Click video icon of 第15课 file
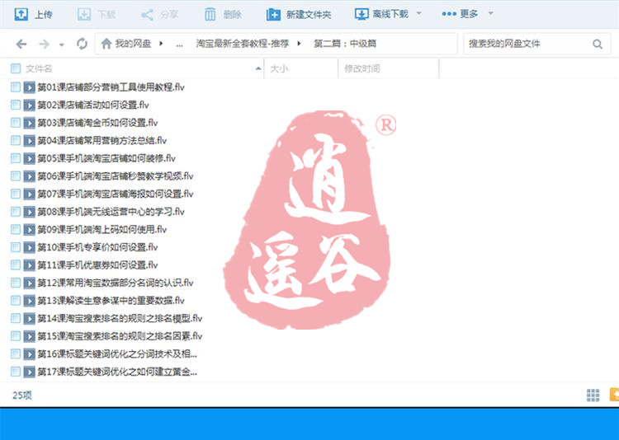This screenshot has width=619, height=440. (x=29, y=336)
